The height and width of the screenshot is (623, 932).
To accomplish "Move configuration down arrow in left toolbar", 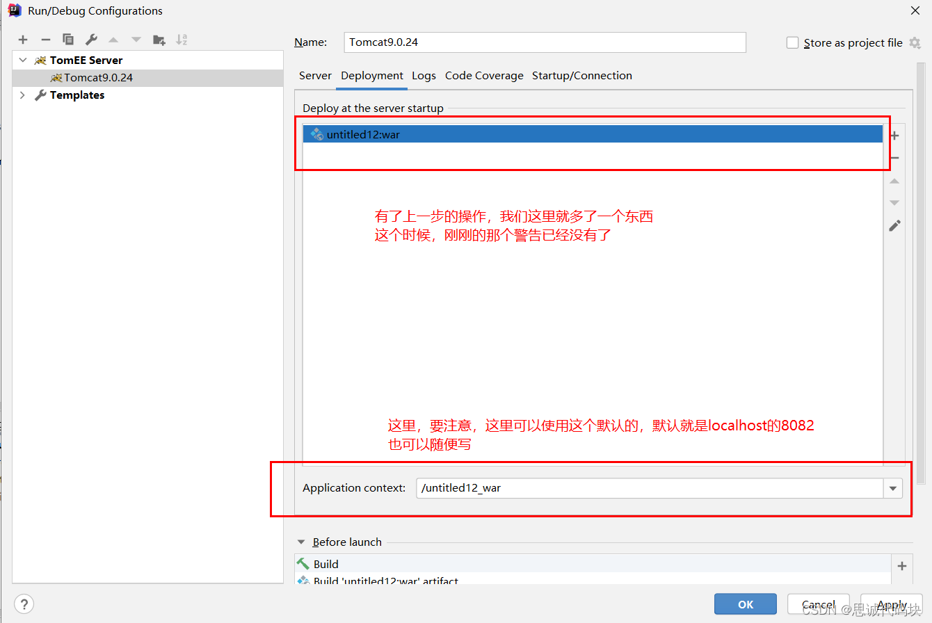I will click(136, 40).
